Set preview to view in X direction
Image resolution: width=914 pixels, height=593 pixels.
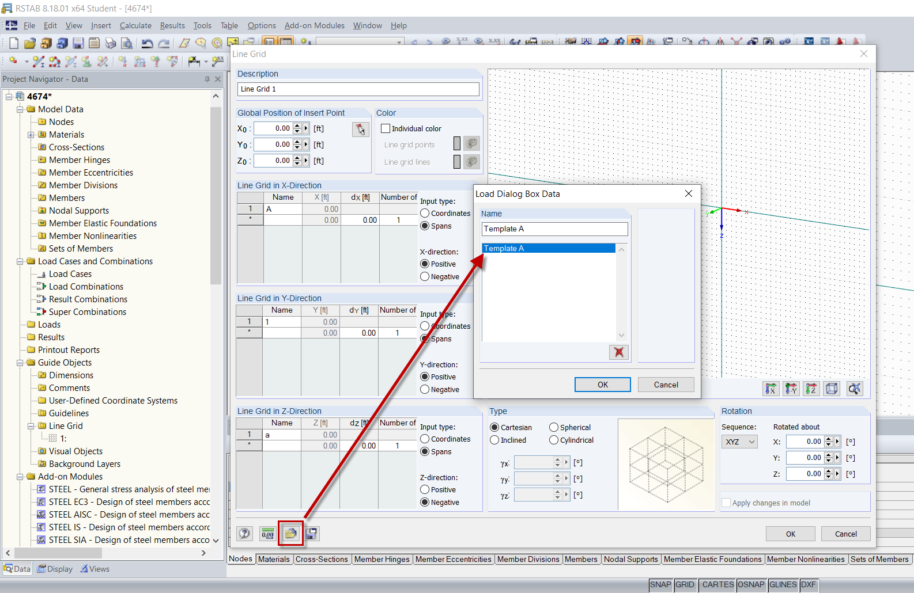coord(771,389)
